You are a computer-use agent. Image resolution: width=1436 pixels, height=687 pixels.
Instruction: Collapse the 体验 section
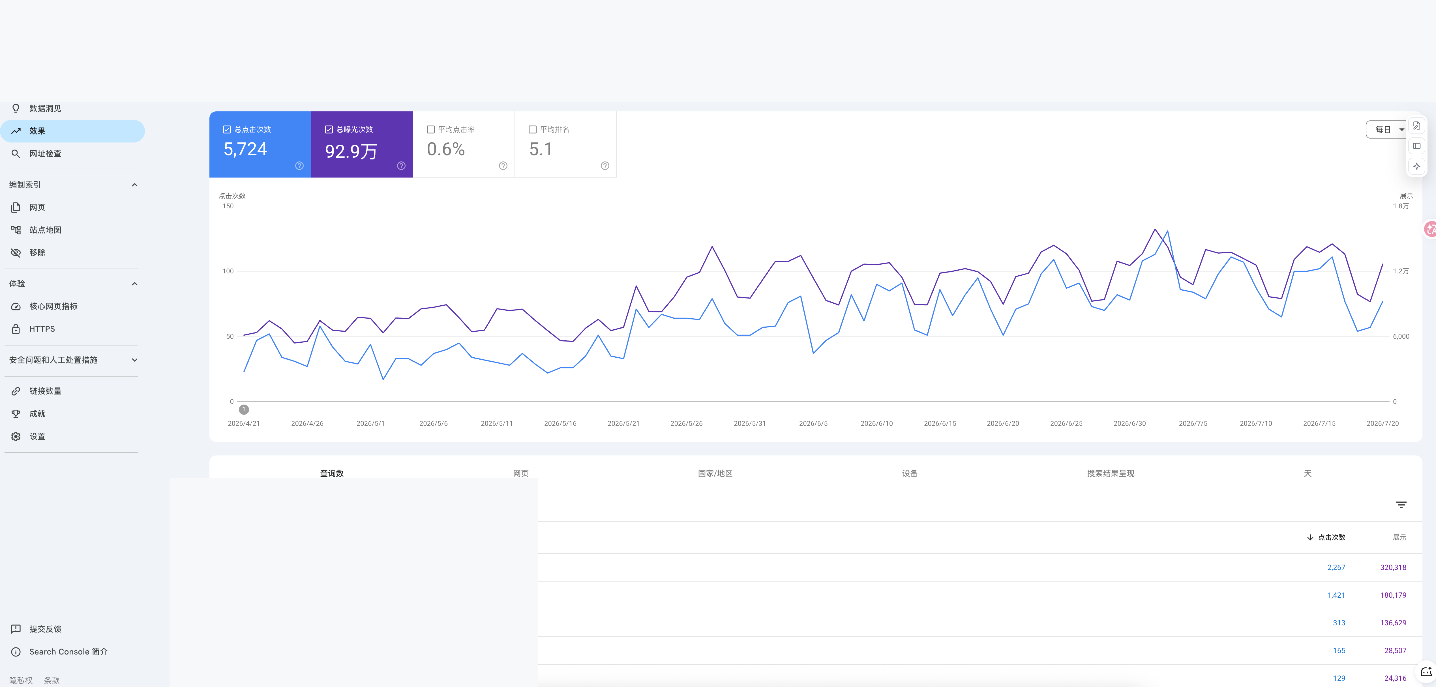pyautogui.click(x=134, y=284)
